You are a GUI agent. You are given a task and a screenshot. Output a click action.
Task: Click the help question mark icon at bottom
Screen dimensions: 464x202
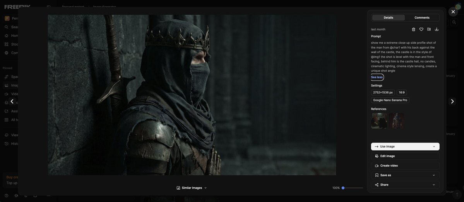pos(7,195)
